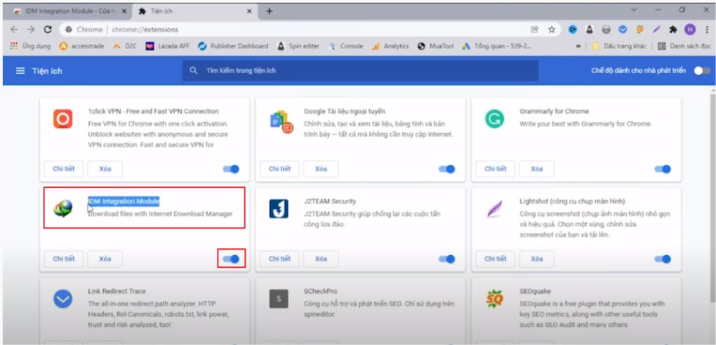
Task: Click the SCheckPro extension icon
Action: (279, 299)
